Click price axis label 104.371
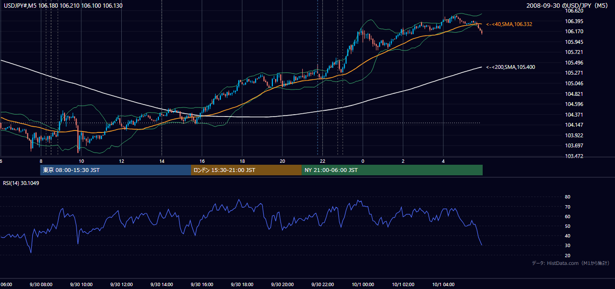The height and width of the screenshot is (289, 615). pyautogui.click(x=575, y=115)
